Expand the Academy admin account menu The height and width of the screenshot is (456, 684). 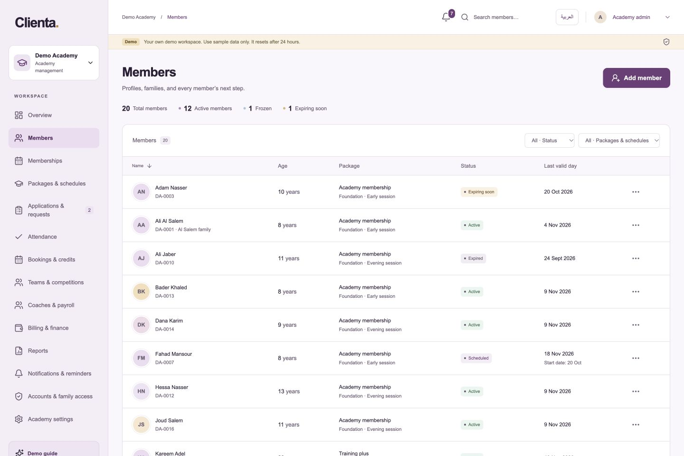[667, 17]
